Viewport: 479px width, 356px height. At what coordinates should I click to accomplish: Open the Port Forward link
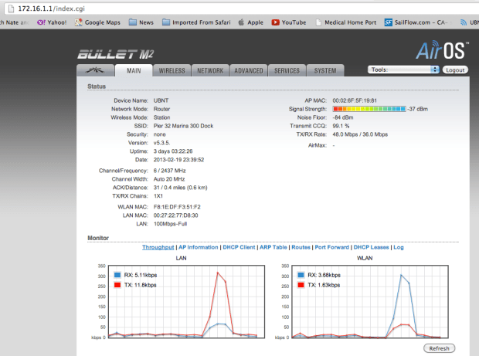[x=331, y=247]
